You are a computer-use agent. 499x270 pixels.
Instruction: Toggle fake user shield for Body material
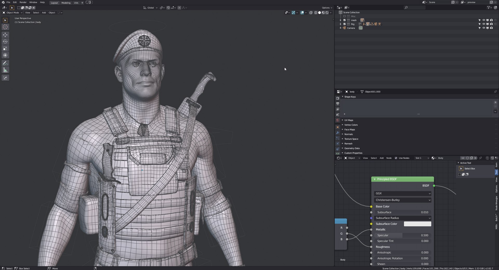[x=468, y=158]
